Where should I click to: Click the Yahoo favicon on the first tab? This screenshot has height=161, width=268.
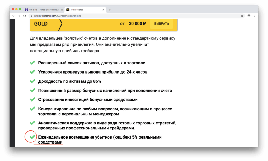coord(26,9)
